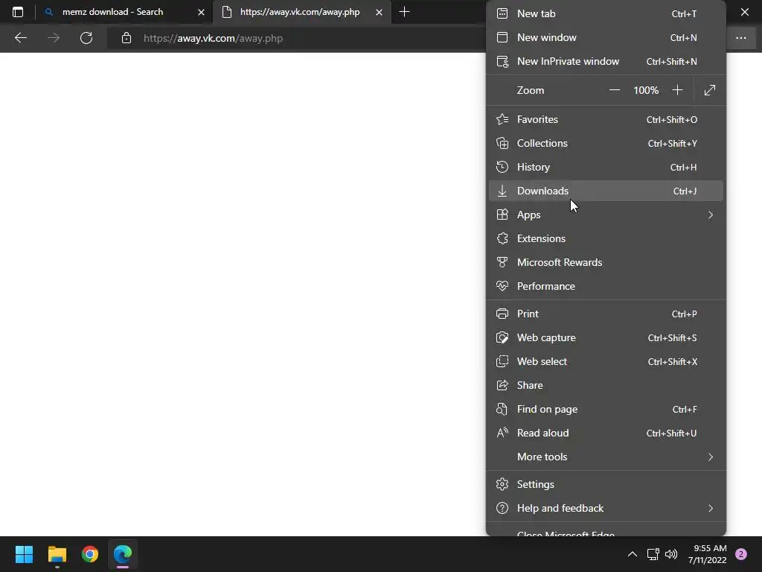The height and width of the screenshot is (572, 762).
Task: Launch Google Chrome from taskbar
Action: tap(90, 554)
